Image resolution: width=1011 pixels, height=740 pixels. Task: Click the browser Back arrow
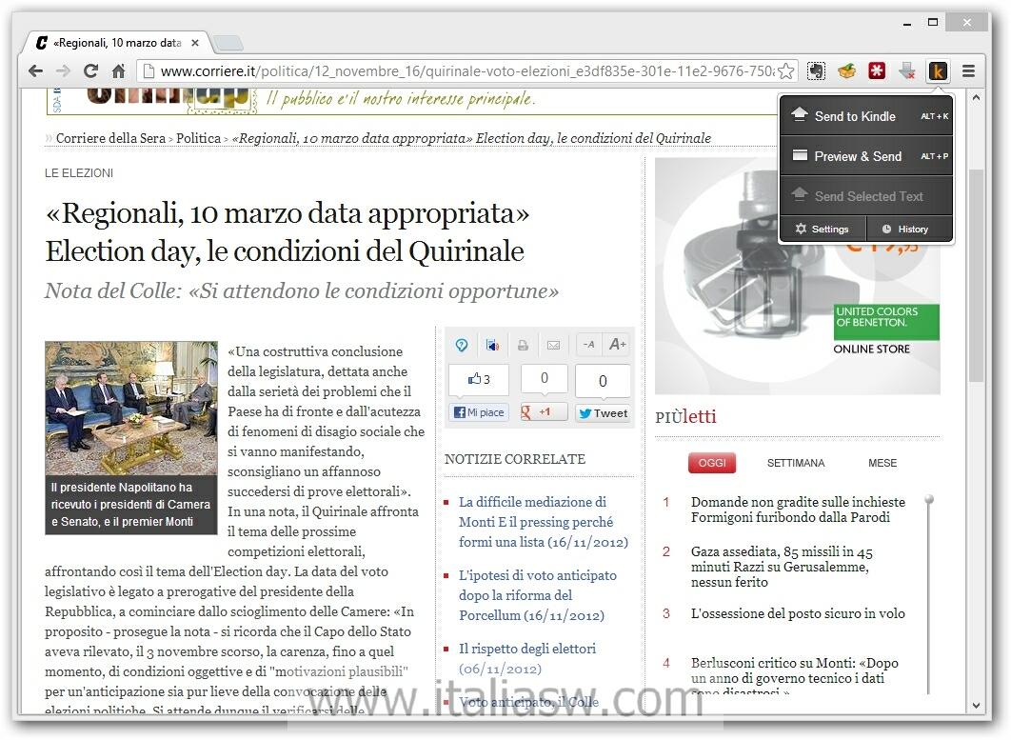(36, 71)
